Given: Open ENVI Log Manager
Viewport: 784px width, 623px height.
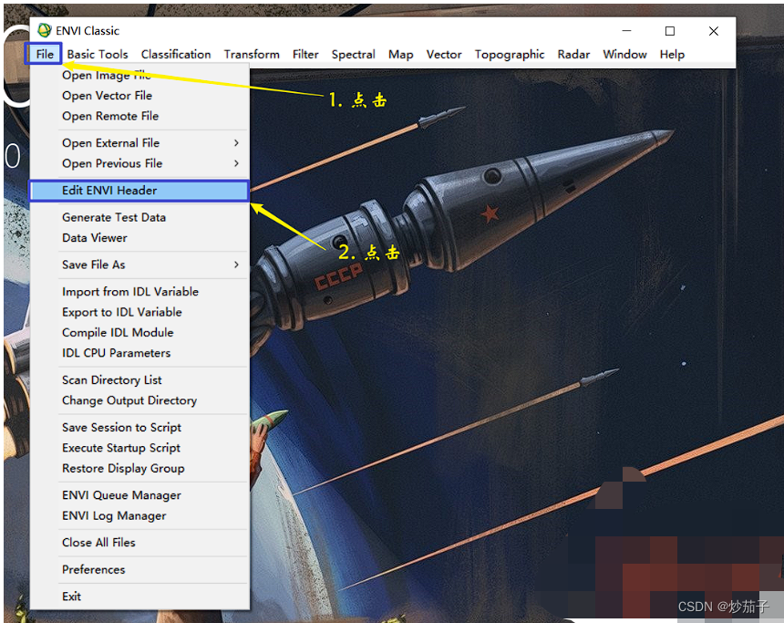Looking at the screenshot, I should pyautogui.click(x=139, y=516).
